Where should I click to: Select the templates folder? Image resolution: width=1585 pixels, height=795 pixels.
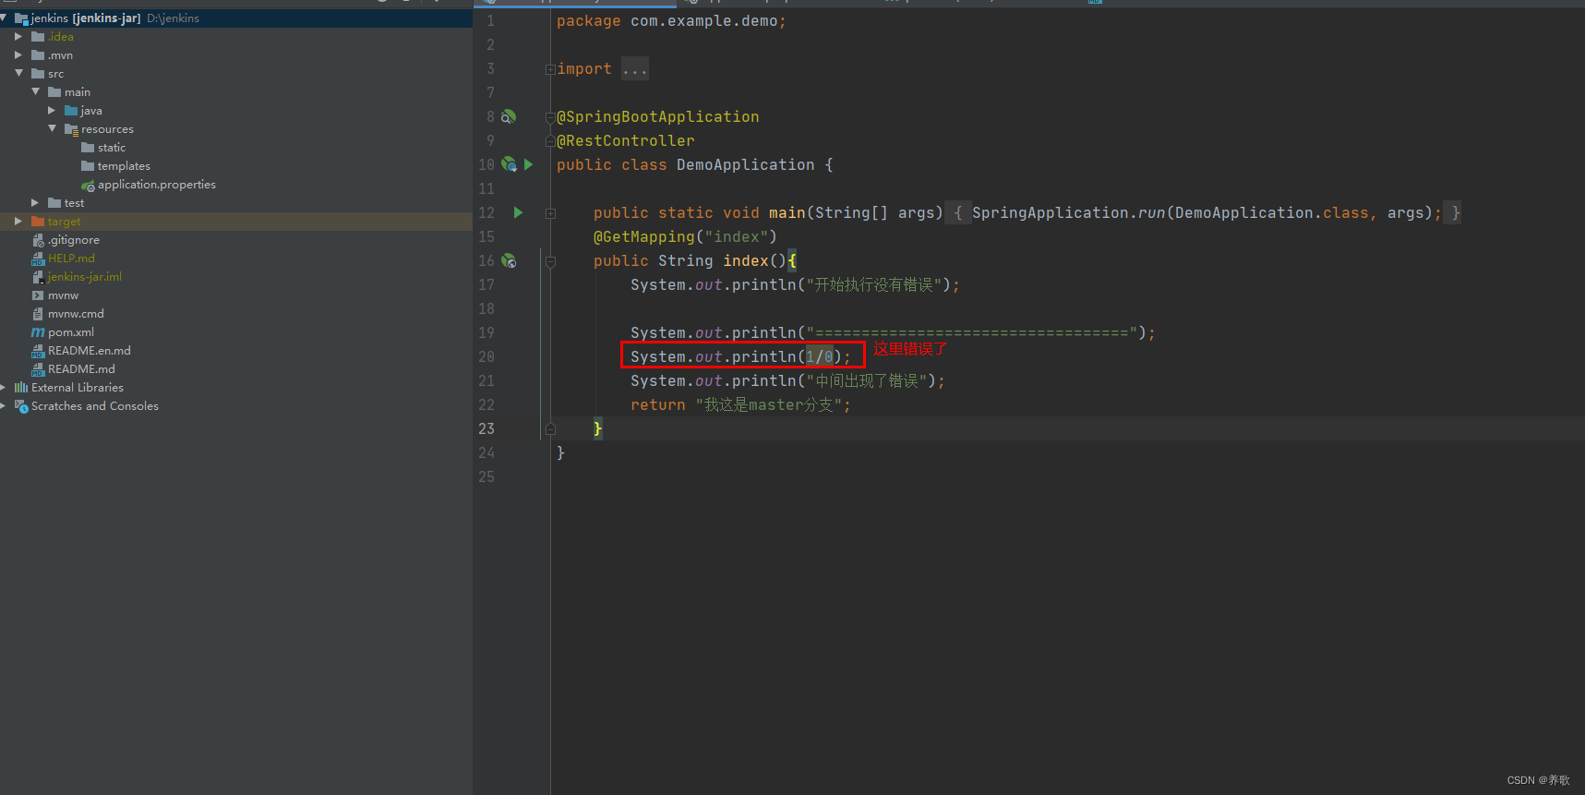124,166
